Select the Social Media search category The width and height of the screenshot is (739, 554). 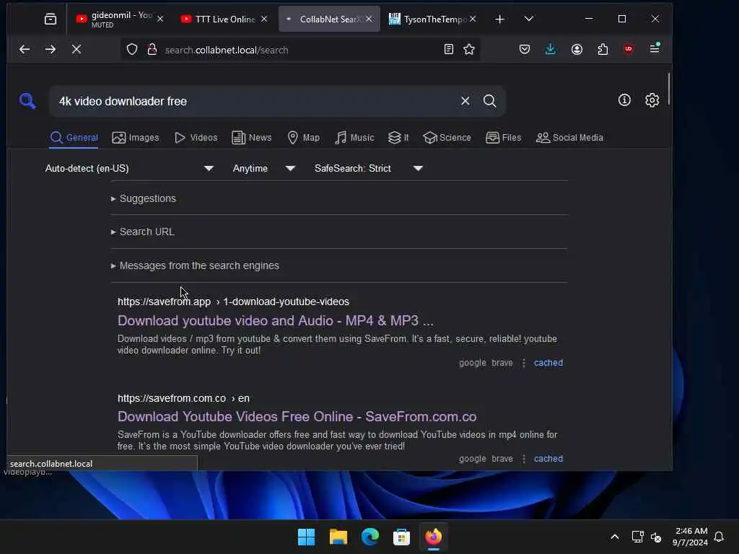click(x=570, y=138)
